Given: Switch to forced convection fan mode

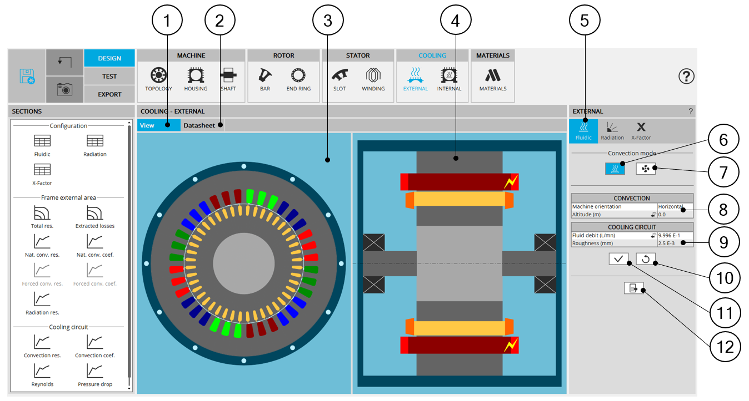Looking at the screenshot, I should (x=646, y=169).
